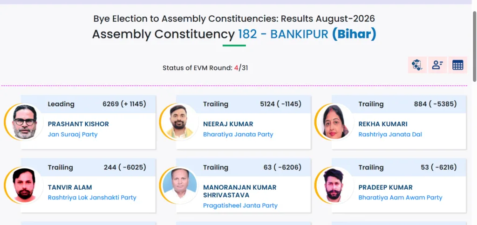Select the Pragatisheel Janta Party label
Screen dimensions: 477x225
tap(240, 206)
